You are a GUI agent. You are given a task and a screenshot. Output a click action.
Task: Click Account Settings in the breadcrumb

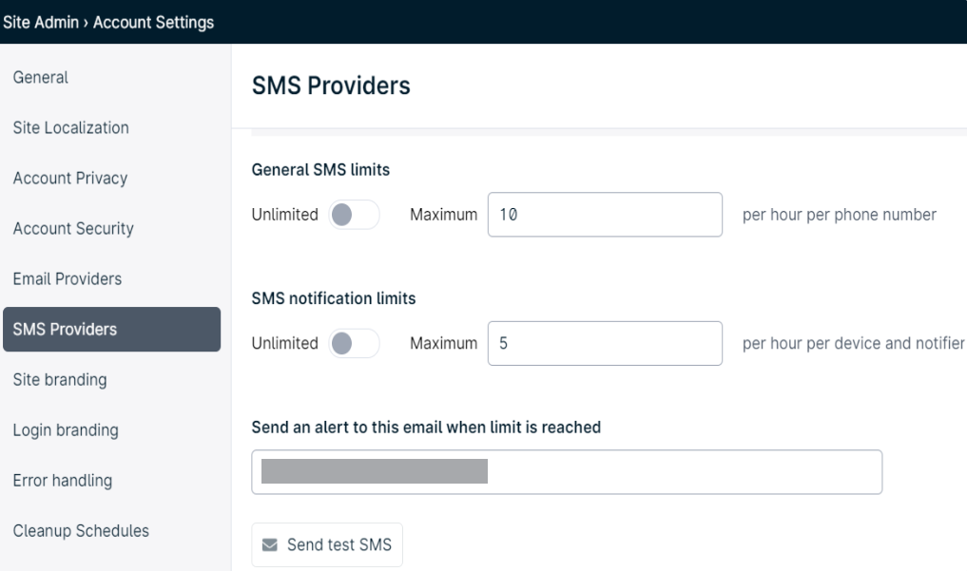pos(154,22)
